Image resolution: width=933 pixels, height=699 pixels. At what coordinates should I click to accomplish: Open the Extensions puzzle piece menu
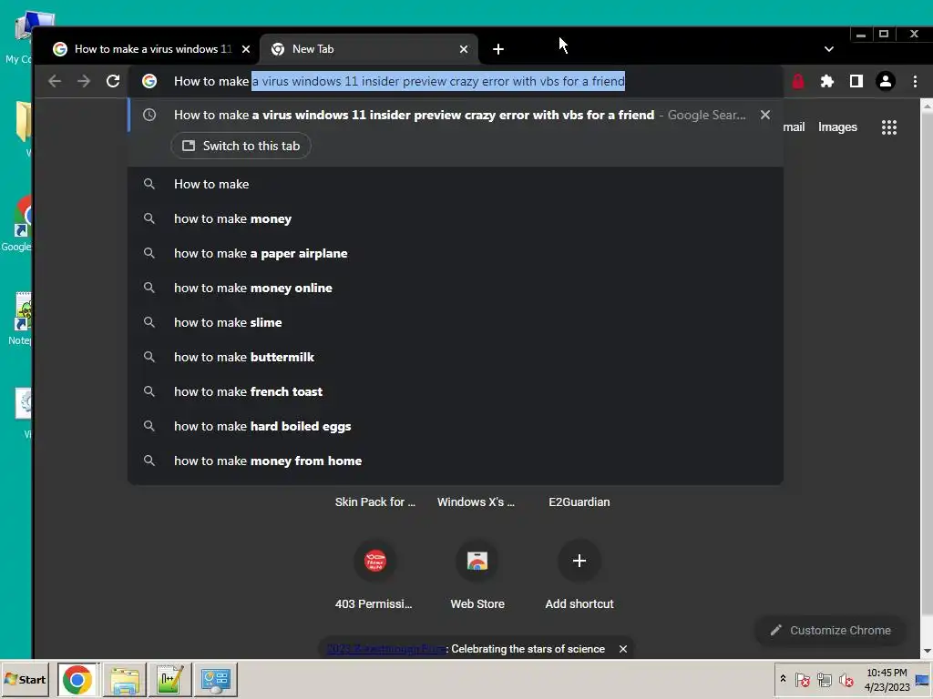(x=827, y=81)
